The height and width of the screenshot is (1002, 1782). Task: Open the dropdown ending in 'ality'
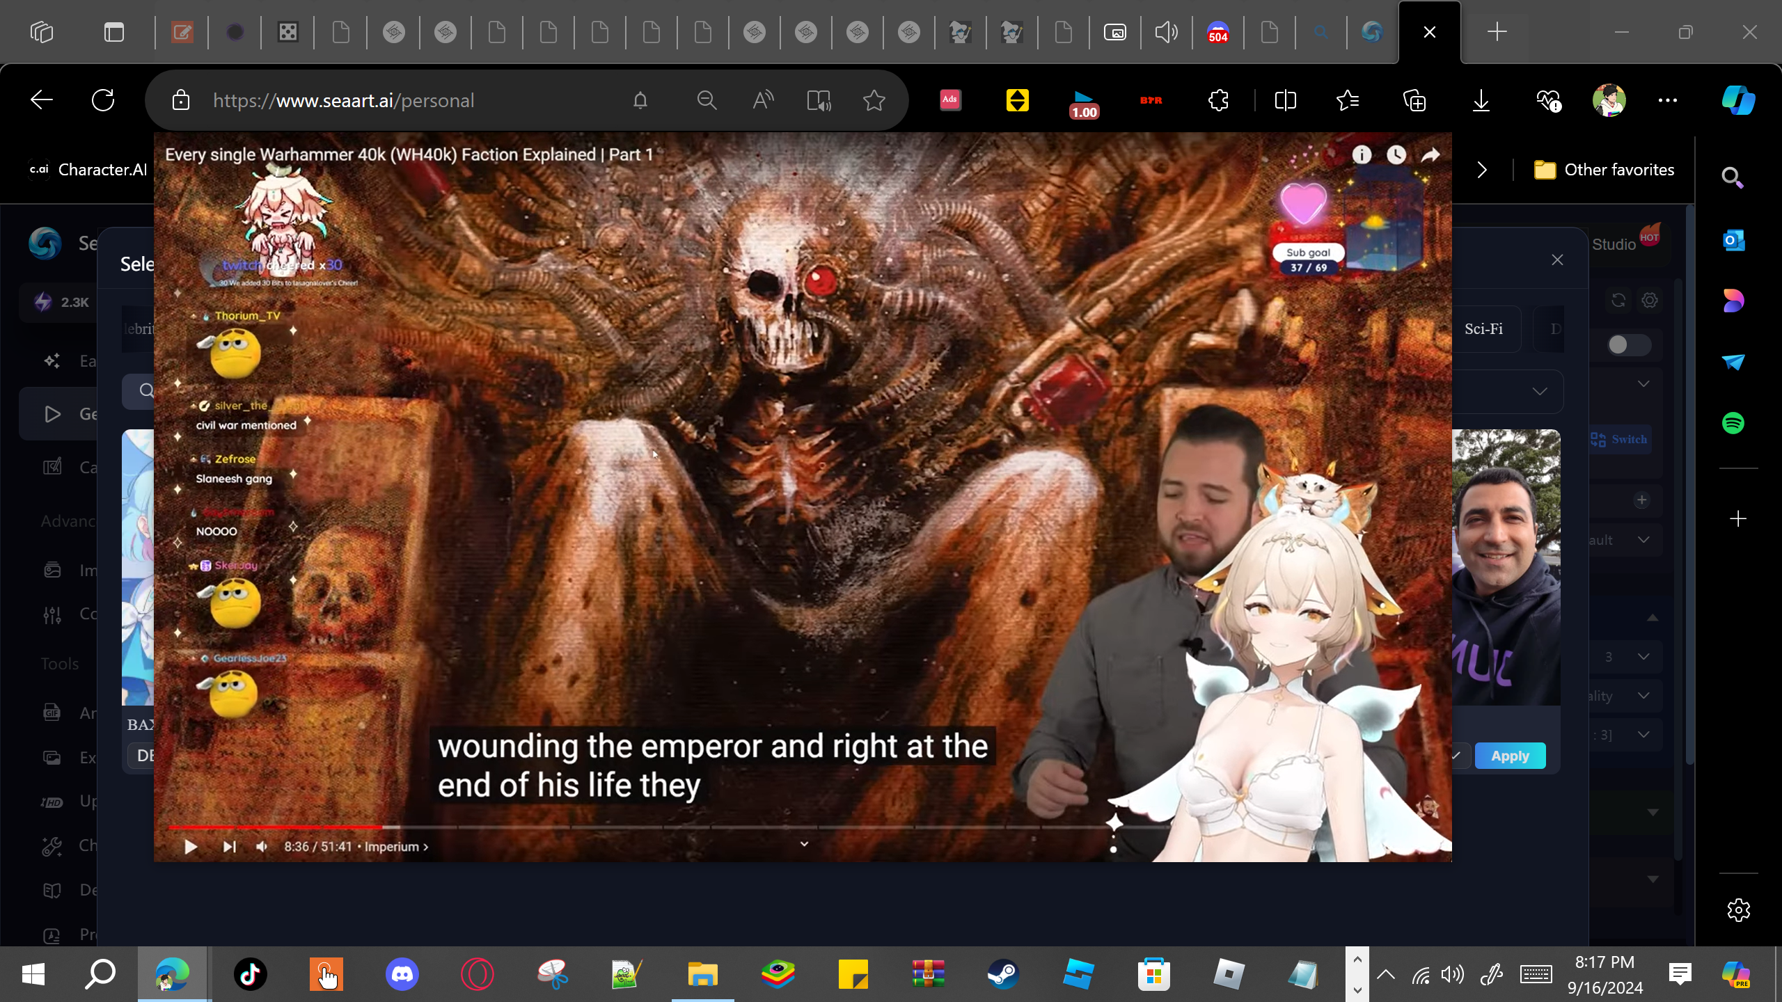coord(1625,696)
